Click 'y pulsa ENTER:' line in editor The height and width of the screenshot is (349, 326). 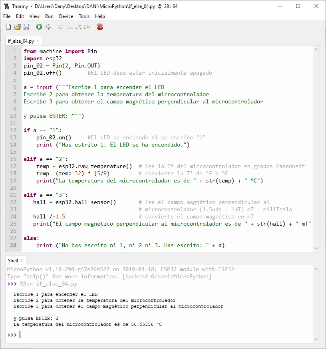tap(54, 116)
